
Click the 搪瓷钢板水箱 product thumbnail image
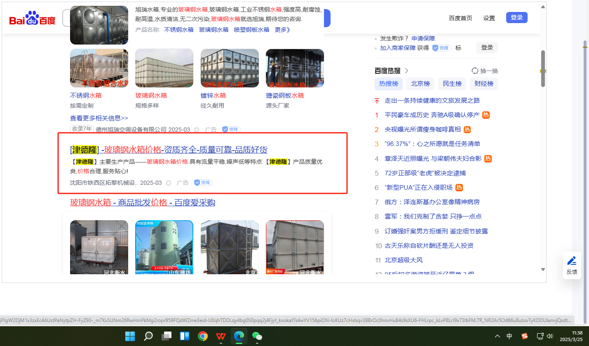(295, 68)
